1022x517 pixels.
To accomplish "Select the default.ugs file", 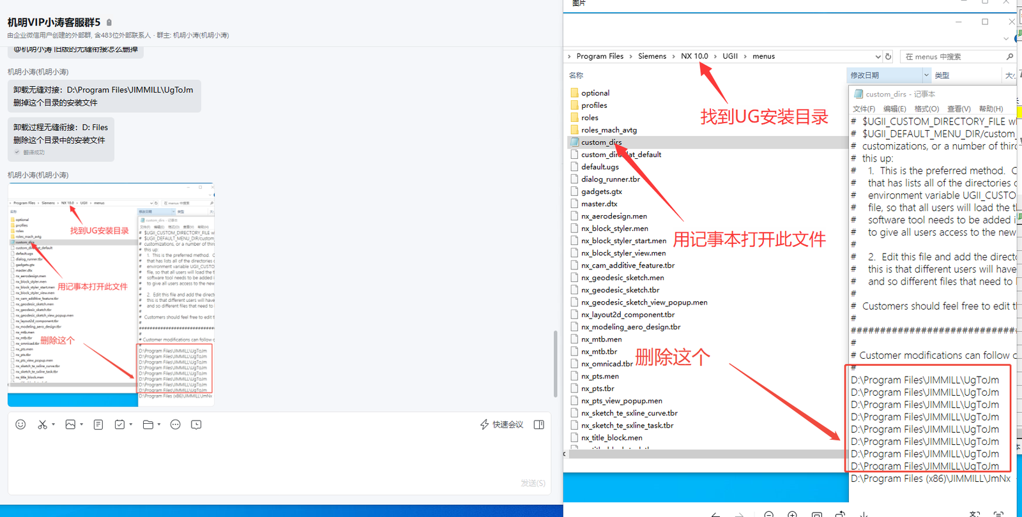I will pyautogui.click(x=595, y=167).
